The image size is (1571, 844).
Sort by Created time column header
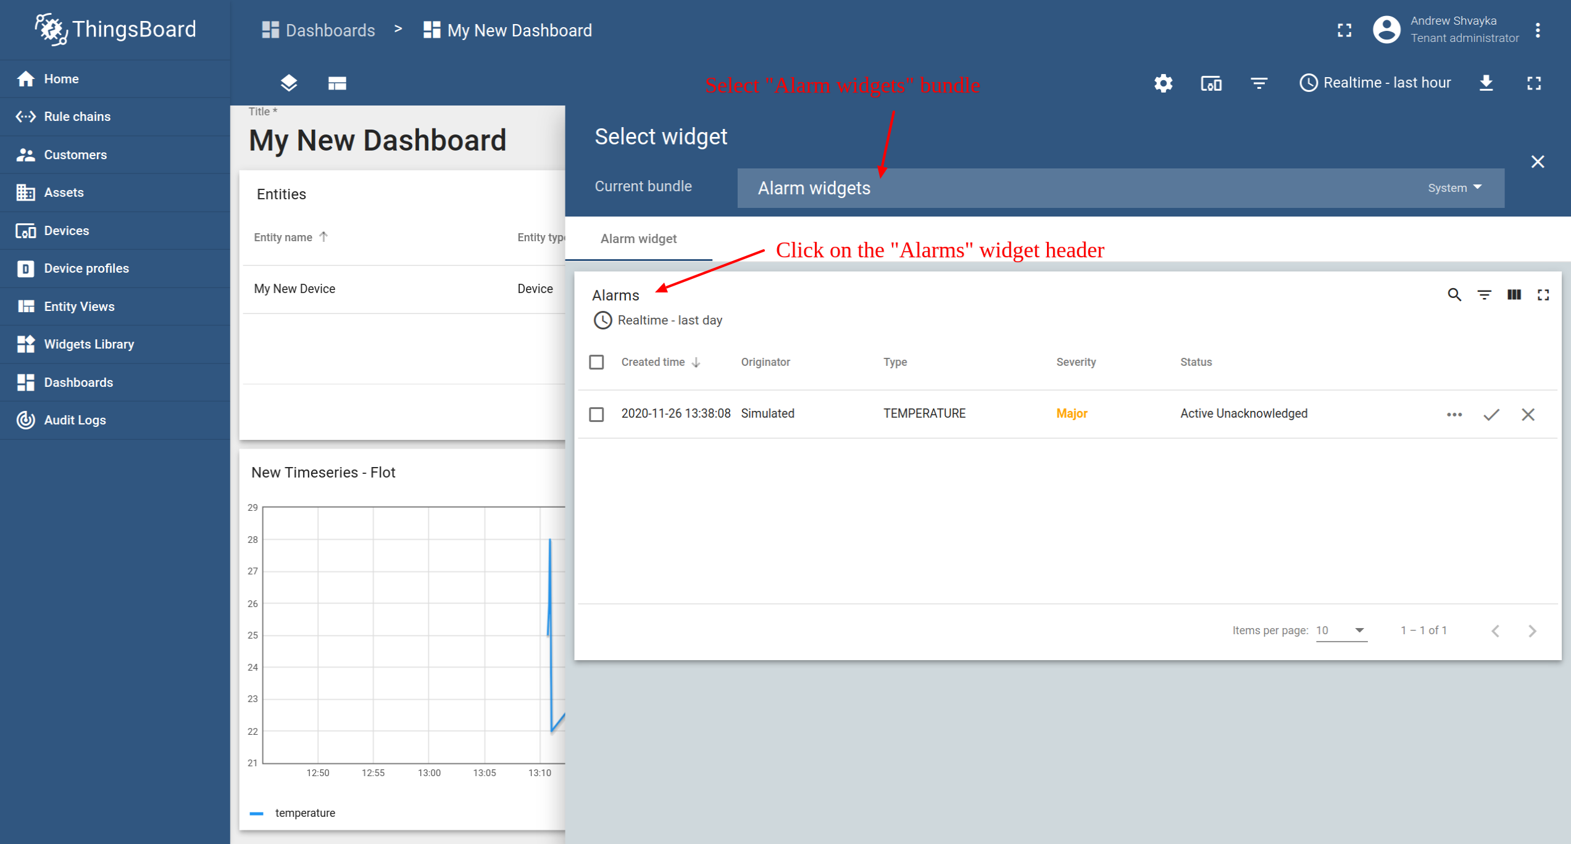[652, 362]
